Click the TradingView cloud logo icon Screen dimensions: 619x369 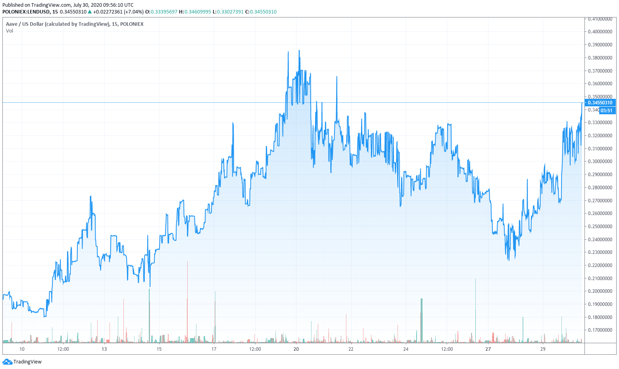7,361
